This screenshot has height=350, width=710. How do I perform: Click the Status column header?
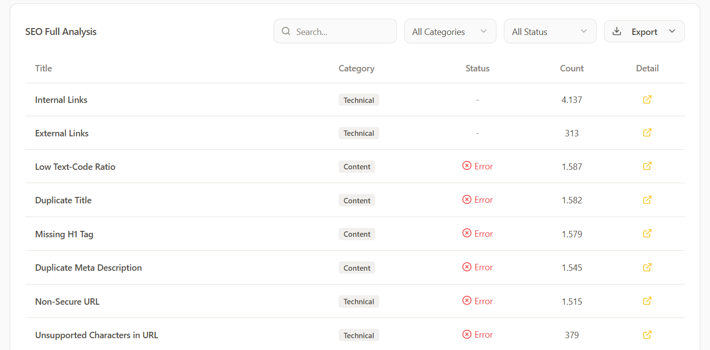click(x=477, y=68)
